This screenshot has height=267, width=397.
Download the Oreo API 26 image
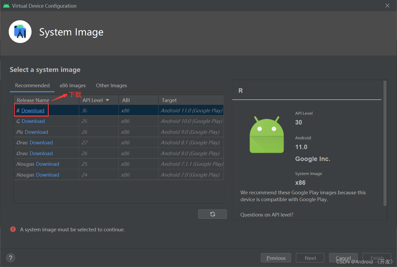(x=41, y=153)
